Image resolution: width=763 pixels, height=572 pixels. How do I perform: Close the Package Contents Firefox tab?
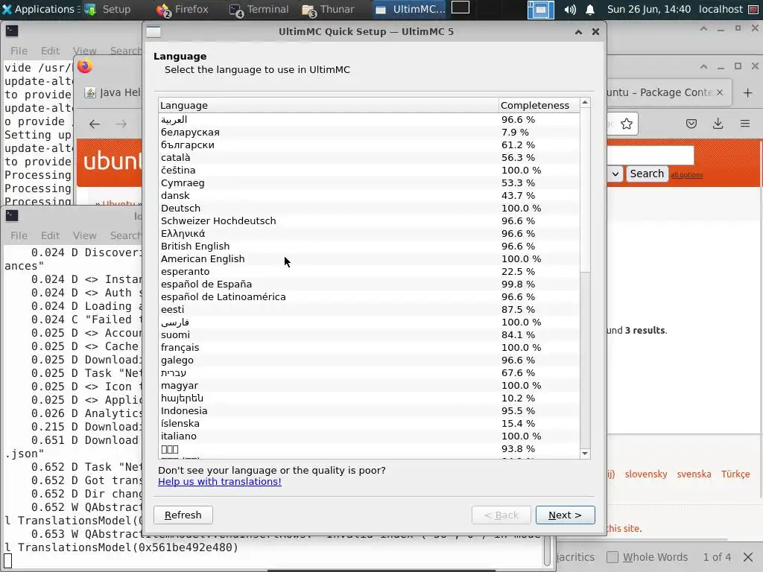[720, 92]
